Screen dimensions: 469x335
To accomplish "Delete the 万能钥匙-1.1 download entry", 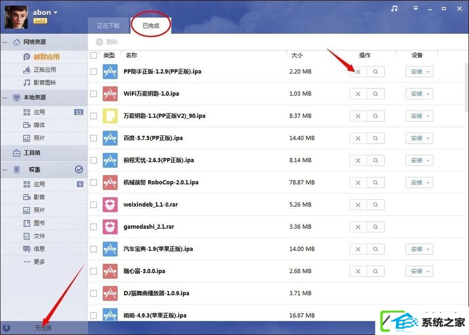I will (x=358, y=116).
